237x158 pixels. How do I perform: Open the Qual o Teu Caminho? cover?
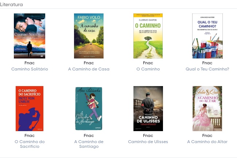207,36
